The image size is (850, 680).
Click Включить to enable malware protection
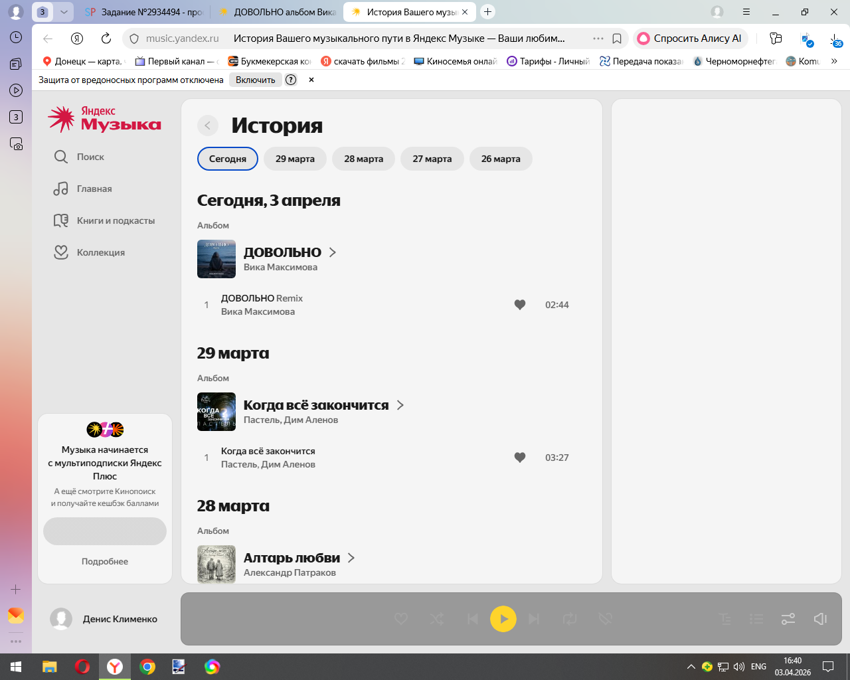[255, 80]
